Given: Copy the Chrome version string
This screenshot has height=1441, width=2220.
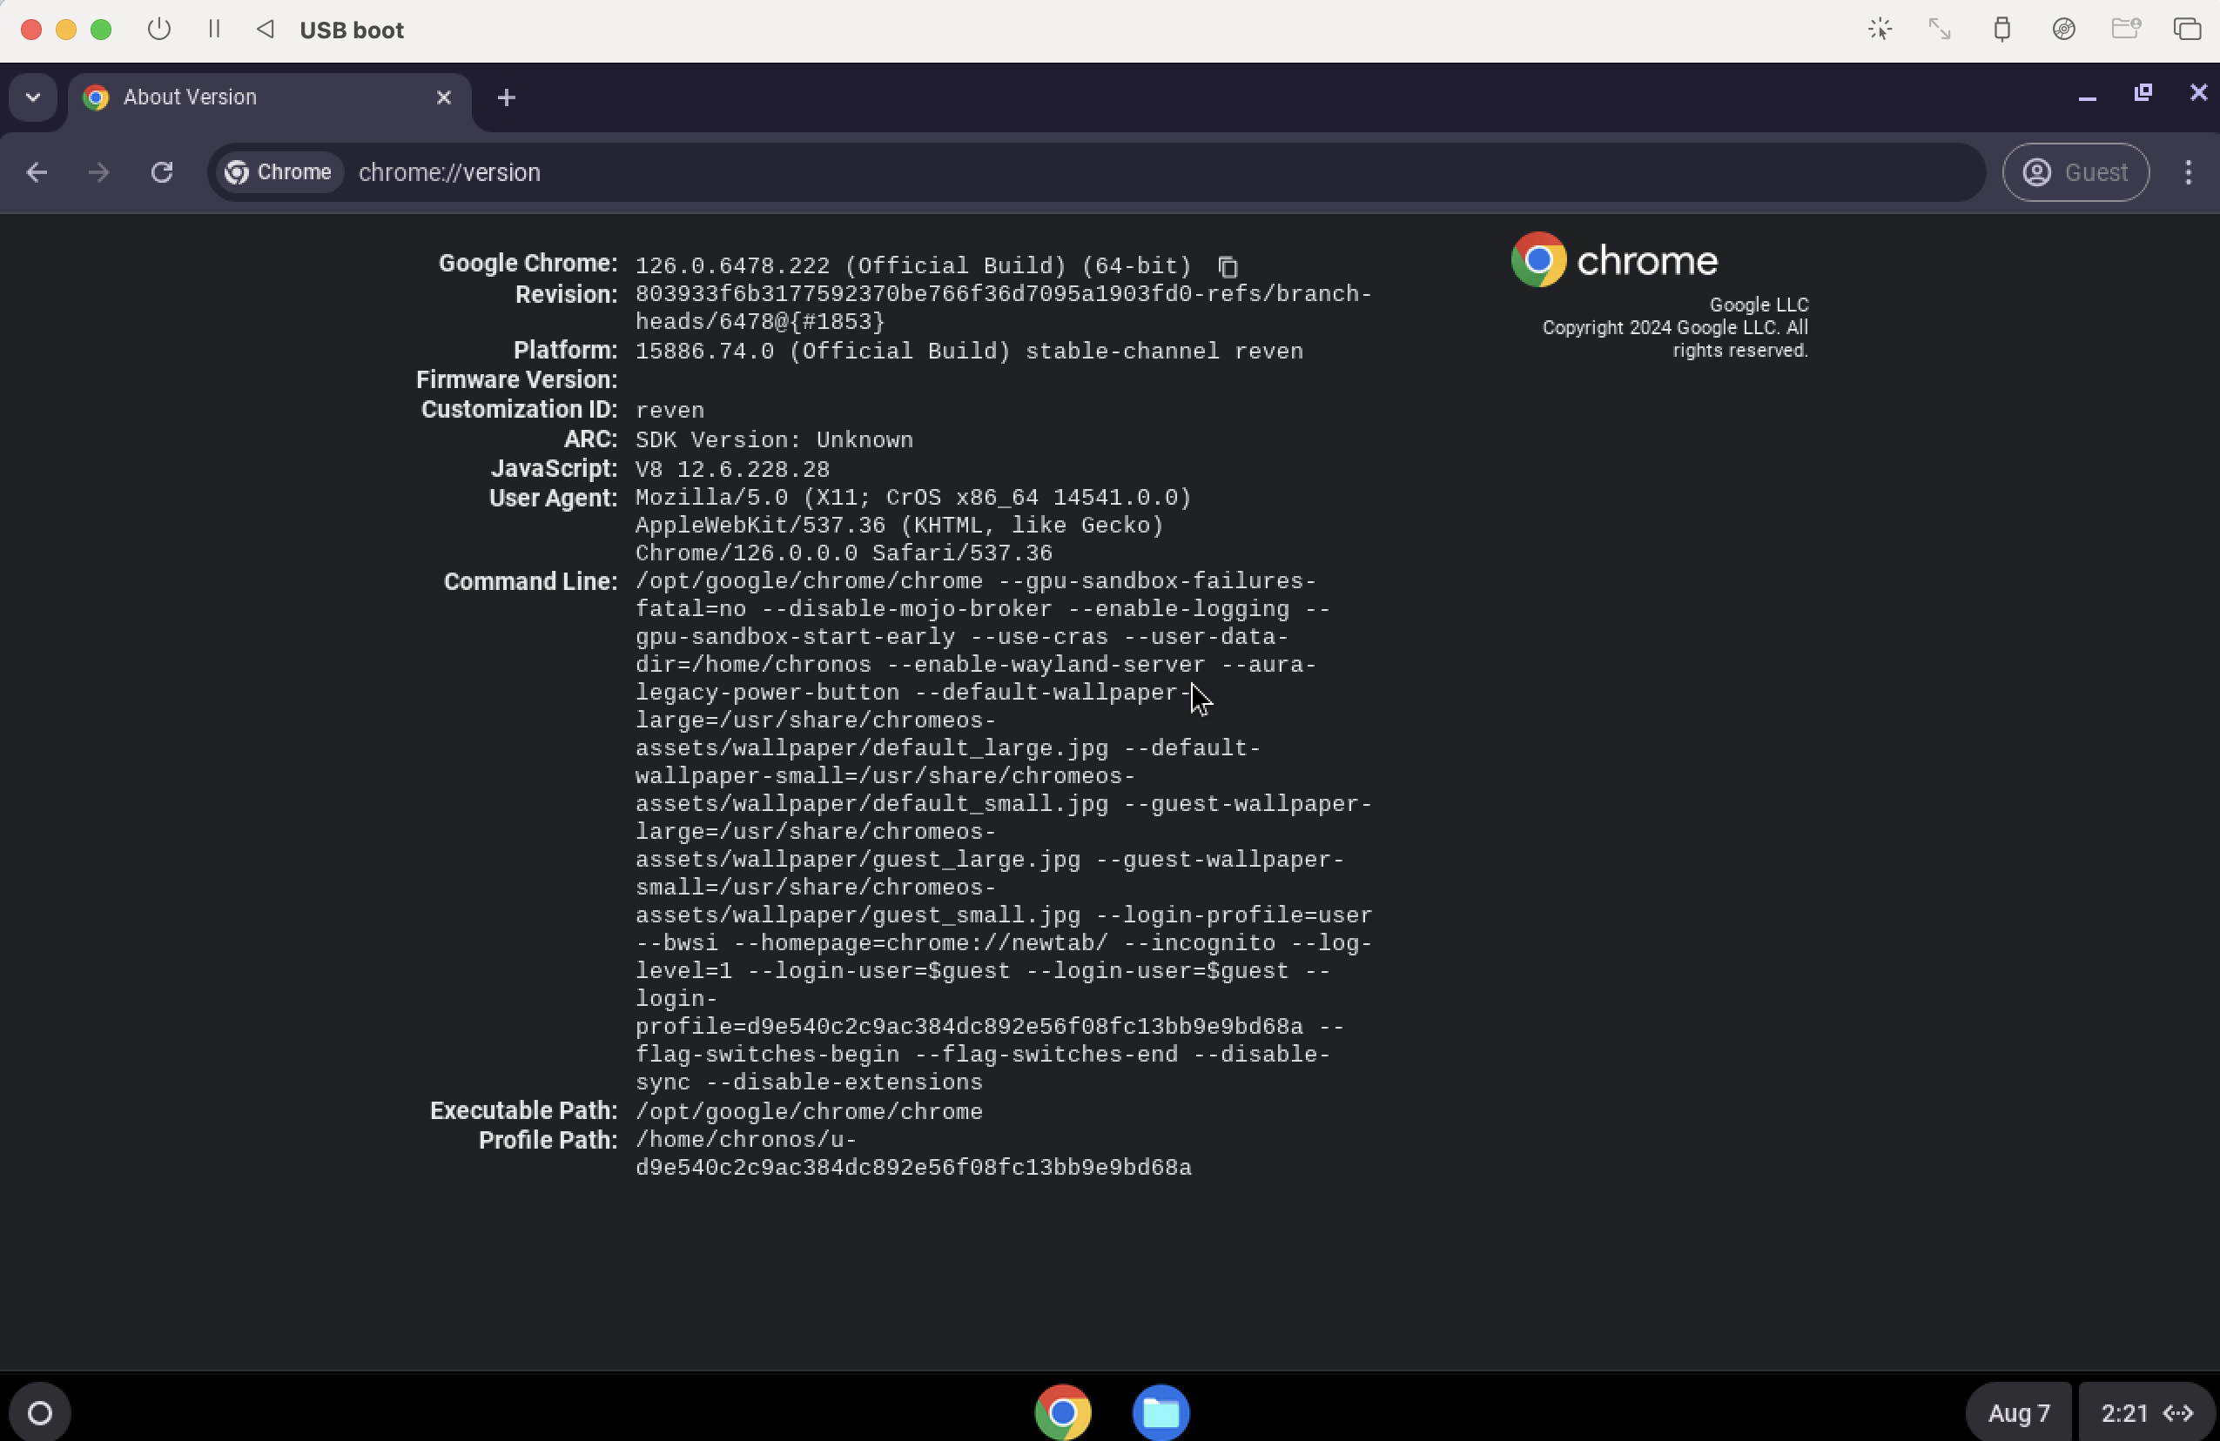Looking at the screenshot, I should (1228, 266).
